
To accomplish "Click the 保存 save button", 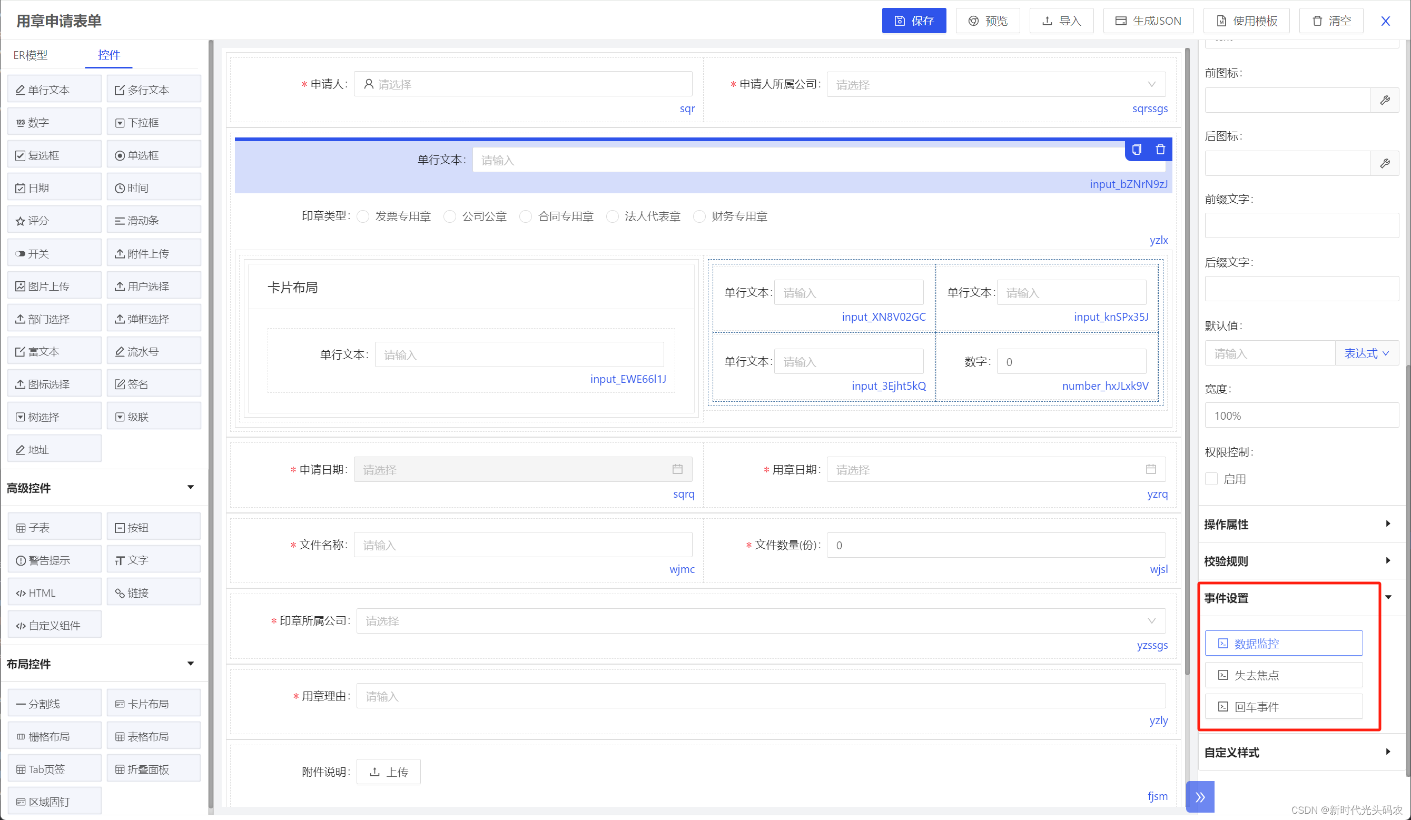I will [913, 21].
